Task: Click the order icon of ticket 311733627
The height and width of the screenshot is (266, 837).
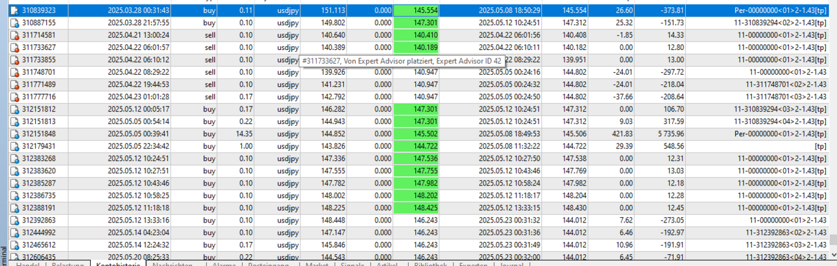Action: 14,48
